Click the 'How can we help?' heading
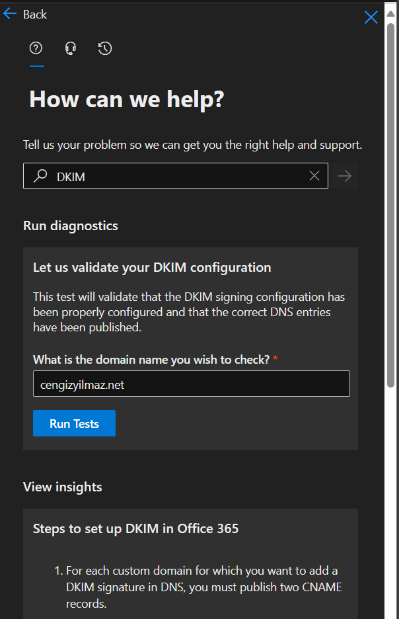This screenshot has width=399, height=619. point(127,100)
